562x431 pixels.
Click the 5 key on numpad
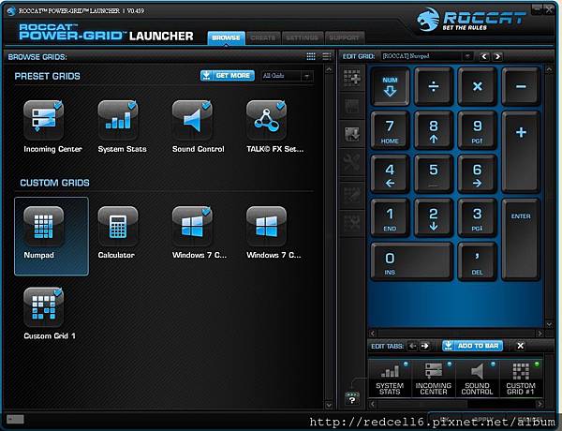[x=434, y=174]
